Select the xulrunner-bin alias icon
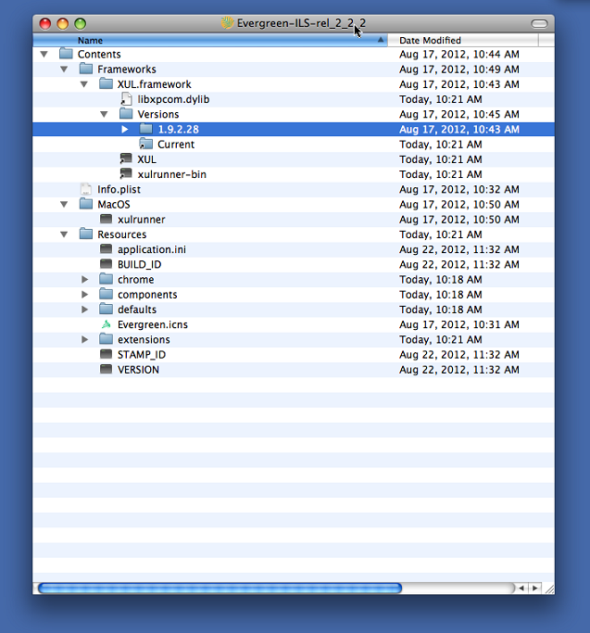This screenshot has width=590, height=633. tap(126, 174)
